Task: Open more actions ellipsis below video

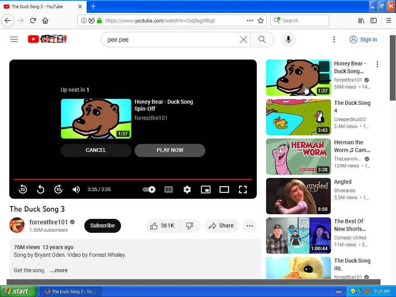Action: pos(249,226)
